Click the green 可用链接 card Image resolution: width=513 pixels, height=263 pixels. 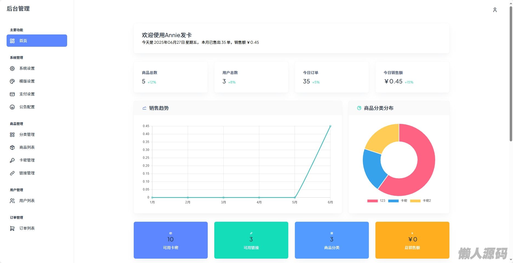coord(251,240)
